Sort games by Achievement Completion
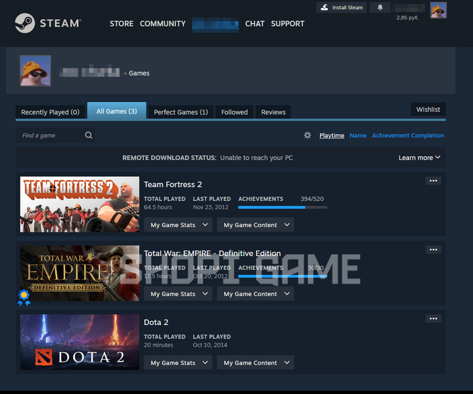The width and height of the screenshot is (473, 394). [408, 136]
